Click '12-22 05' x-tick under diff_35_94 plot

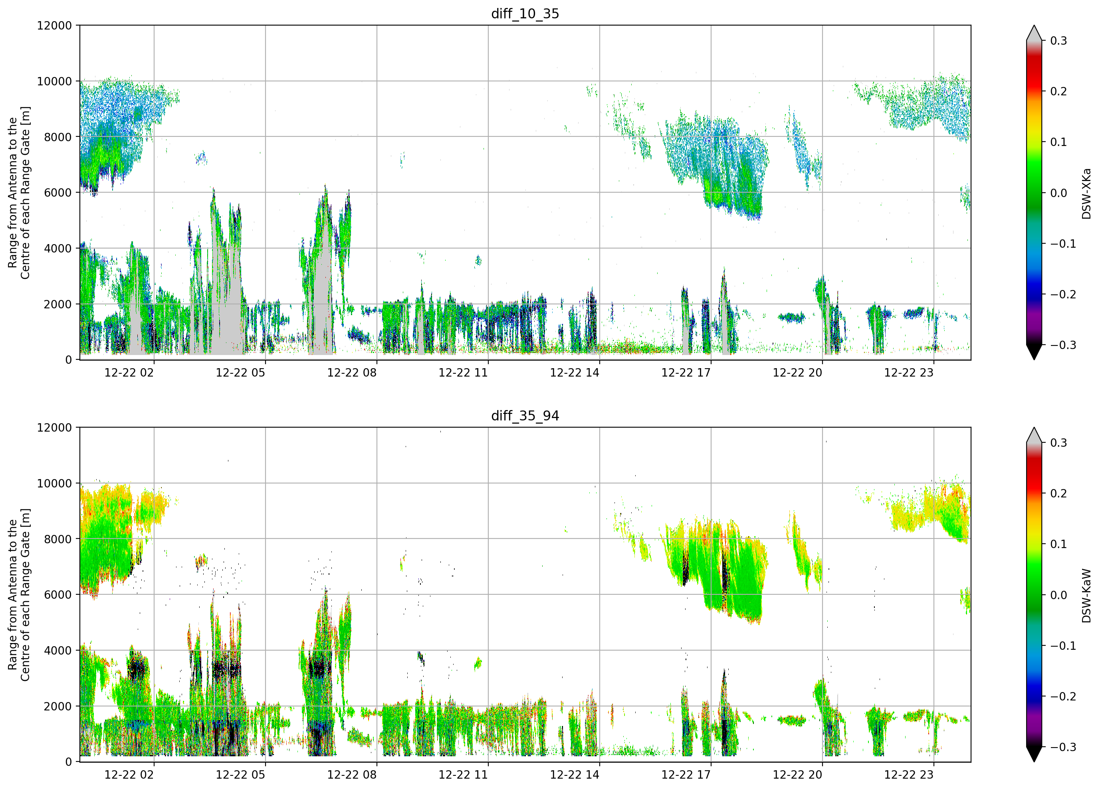241,775
